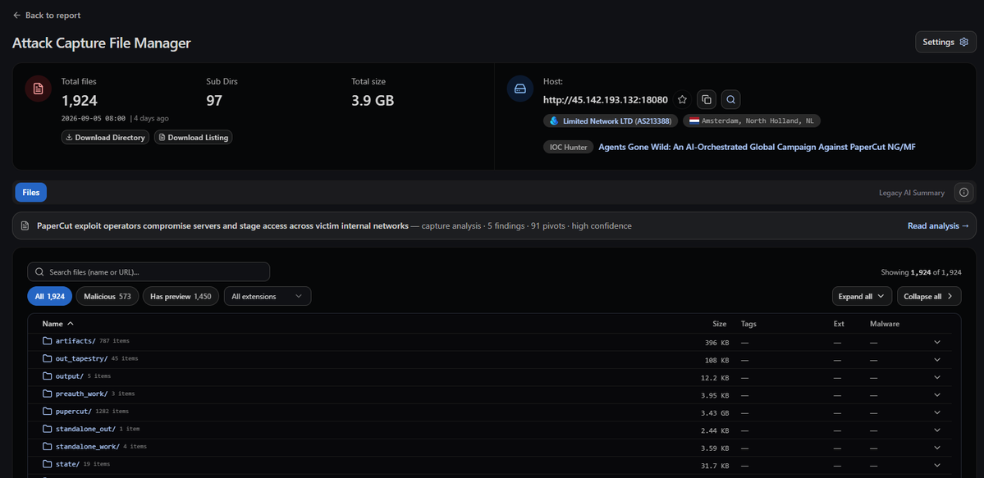Click the Netherlands flag location badge
984x478 pixels.
point(752,121)
